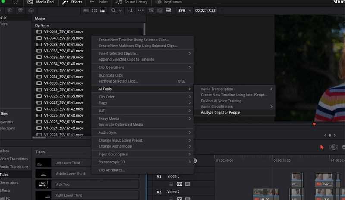
Task: Open the search options dropdown arrow
Action: [x=120, y=10]
